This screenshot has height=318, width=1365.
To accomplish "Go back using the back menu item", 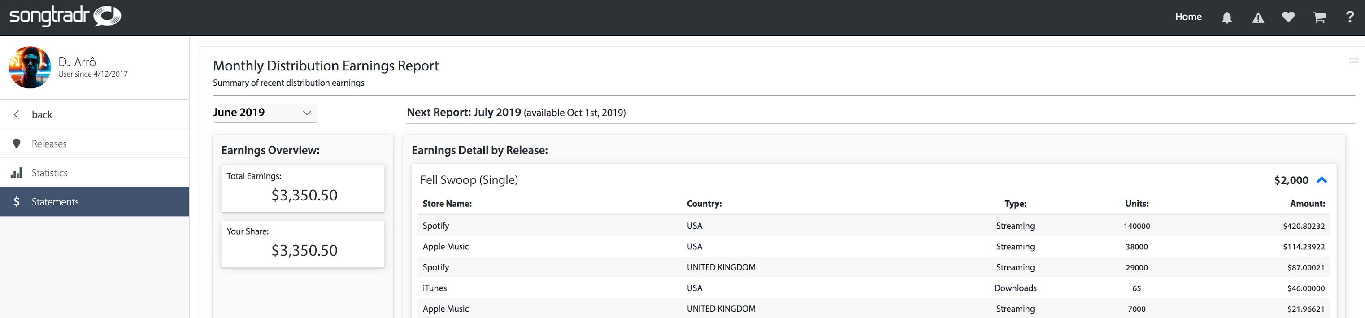I will click(94, 114).
